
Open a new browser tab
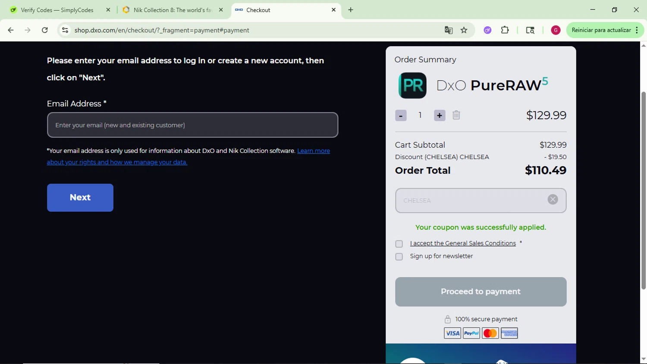351,10
